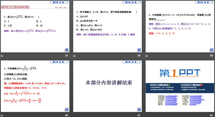
Task: Click the left column of blue hyperlinks on slide 42
Action: 172,100
